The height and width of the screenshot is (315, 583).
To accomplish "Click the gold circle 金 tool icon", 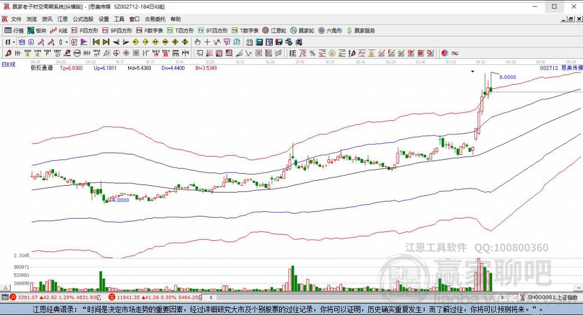I will pyautogui.click(x=331, y=53).
